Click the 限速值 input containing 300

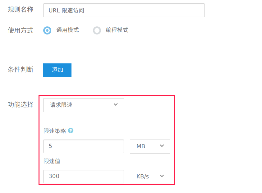[x=84, y=177]
